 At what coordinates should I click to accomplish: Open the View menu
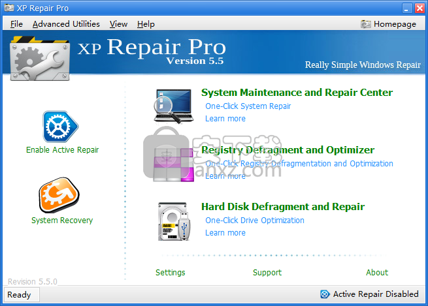[118, 24]
